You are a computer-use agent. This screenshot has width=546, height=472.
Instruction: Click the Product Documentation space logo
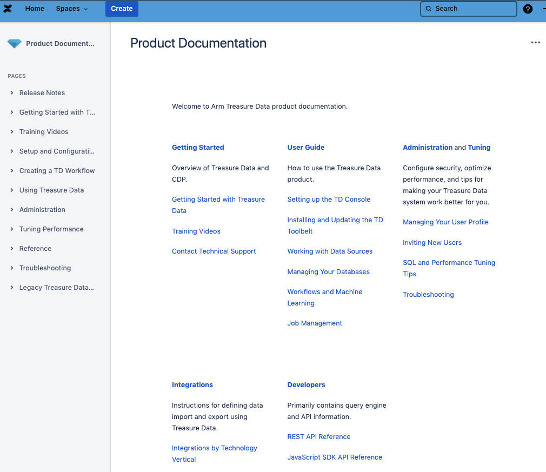(x=13, y=43)
